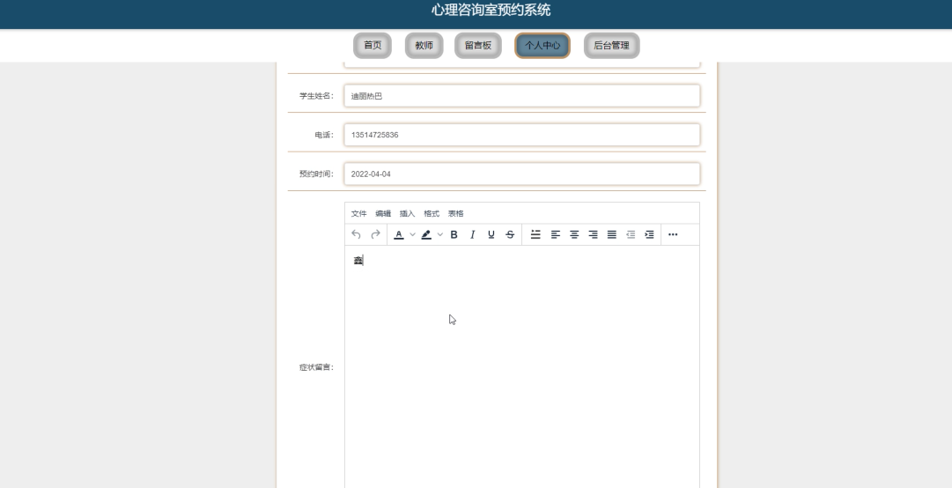This screenshot has width=952, height=488.
Task: Click the 电话 input field
Action: coord(522,135)
